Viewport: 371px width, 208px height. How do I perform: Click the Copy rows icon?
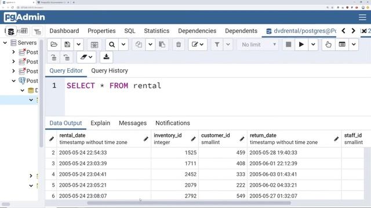point(139,44)
